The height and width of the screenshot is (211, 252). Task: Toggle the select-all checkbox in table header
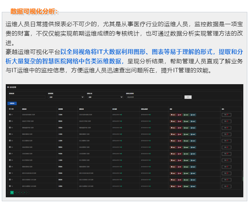10,108
